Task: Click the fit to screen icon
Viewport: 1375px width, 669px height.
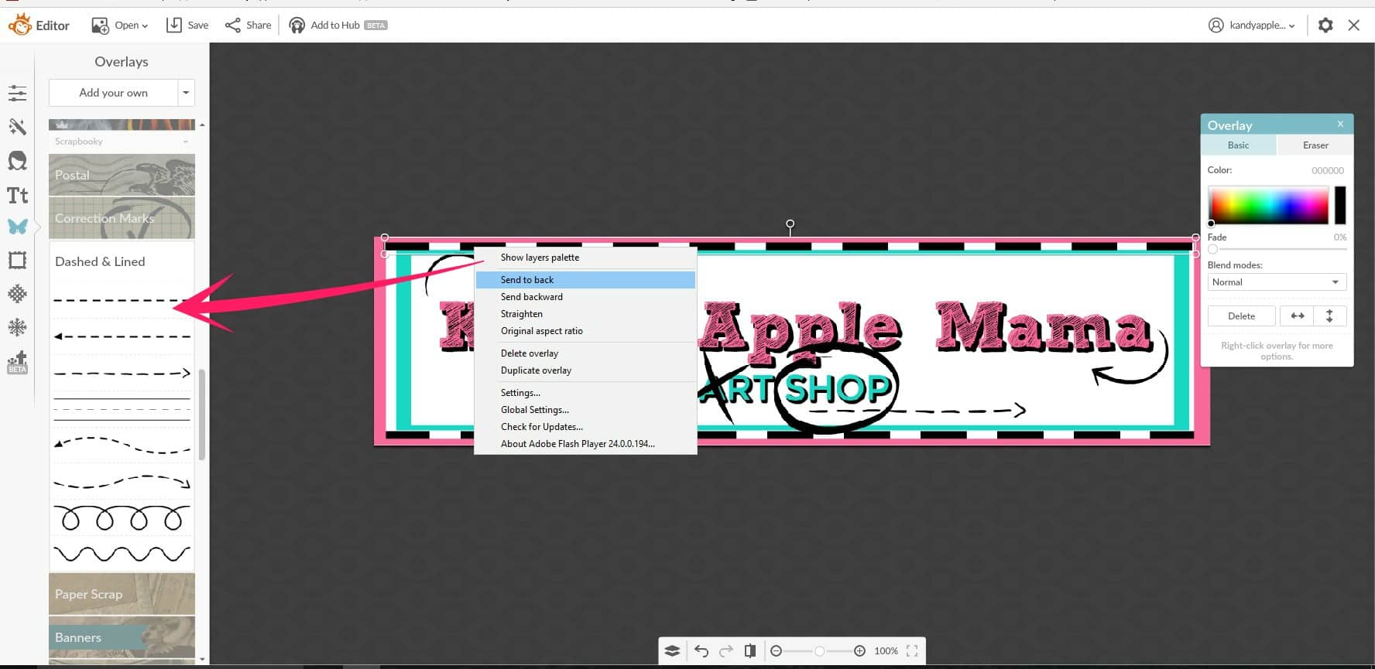Action: click(x=912, y=651)
